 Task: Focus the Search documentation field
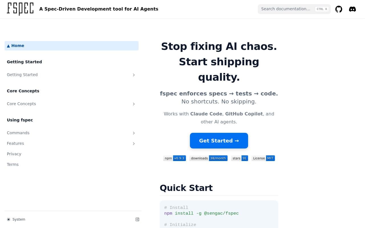pyautogui.click(x=294, y=9)
